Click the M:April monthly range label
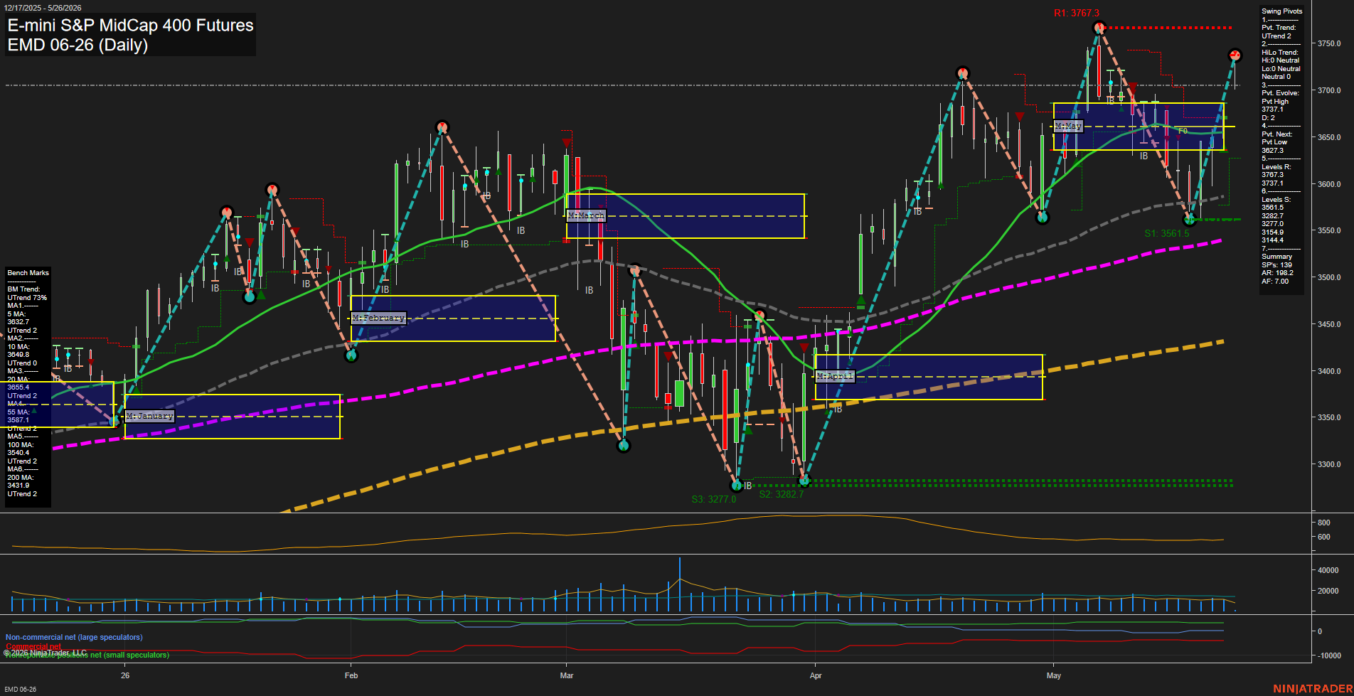The height and width of the screenshot is (696, 1354). coord(834,376)
